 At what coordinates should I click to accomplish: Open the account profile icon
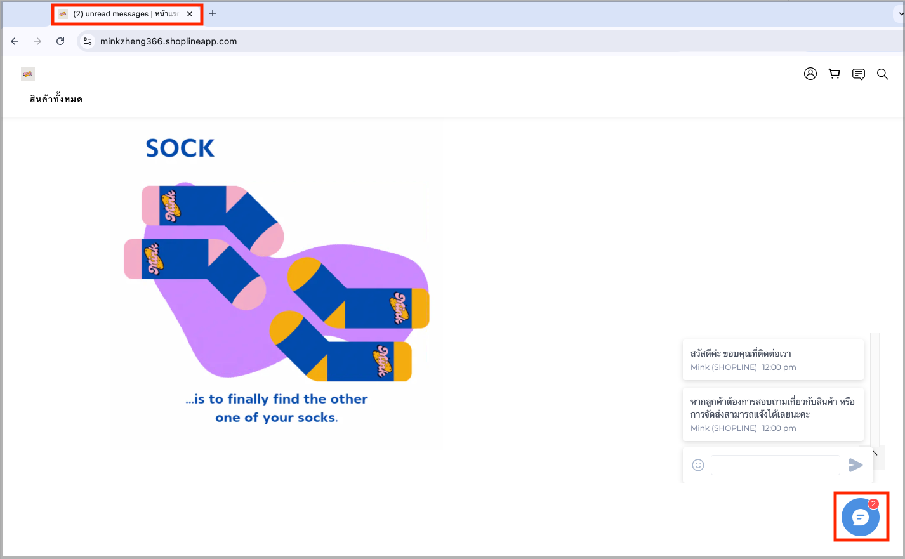[x=810, y=74]
